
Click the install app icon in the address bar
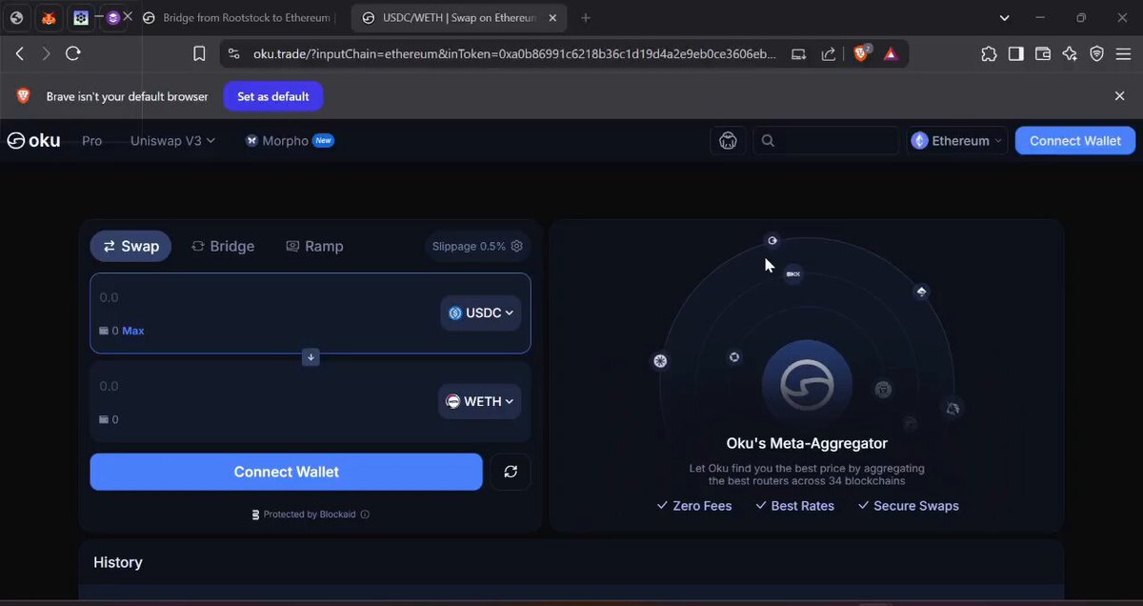(x=798, y=54)
